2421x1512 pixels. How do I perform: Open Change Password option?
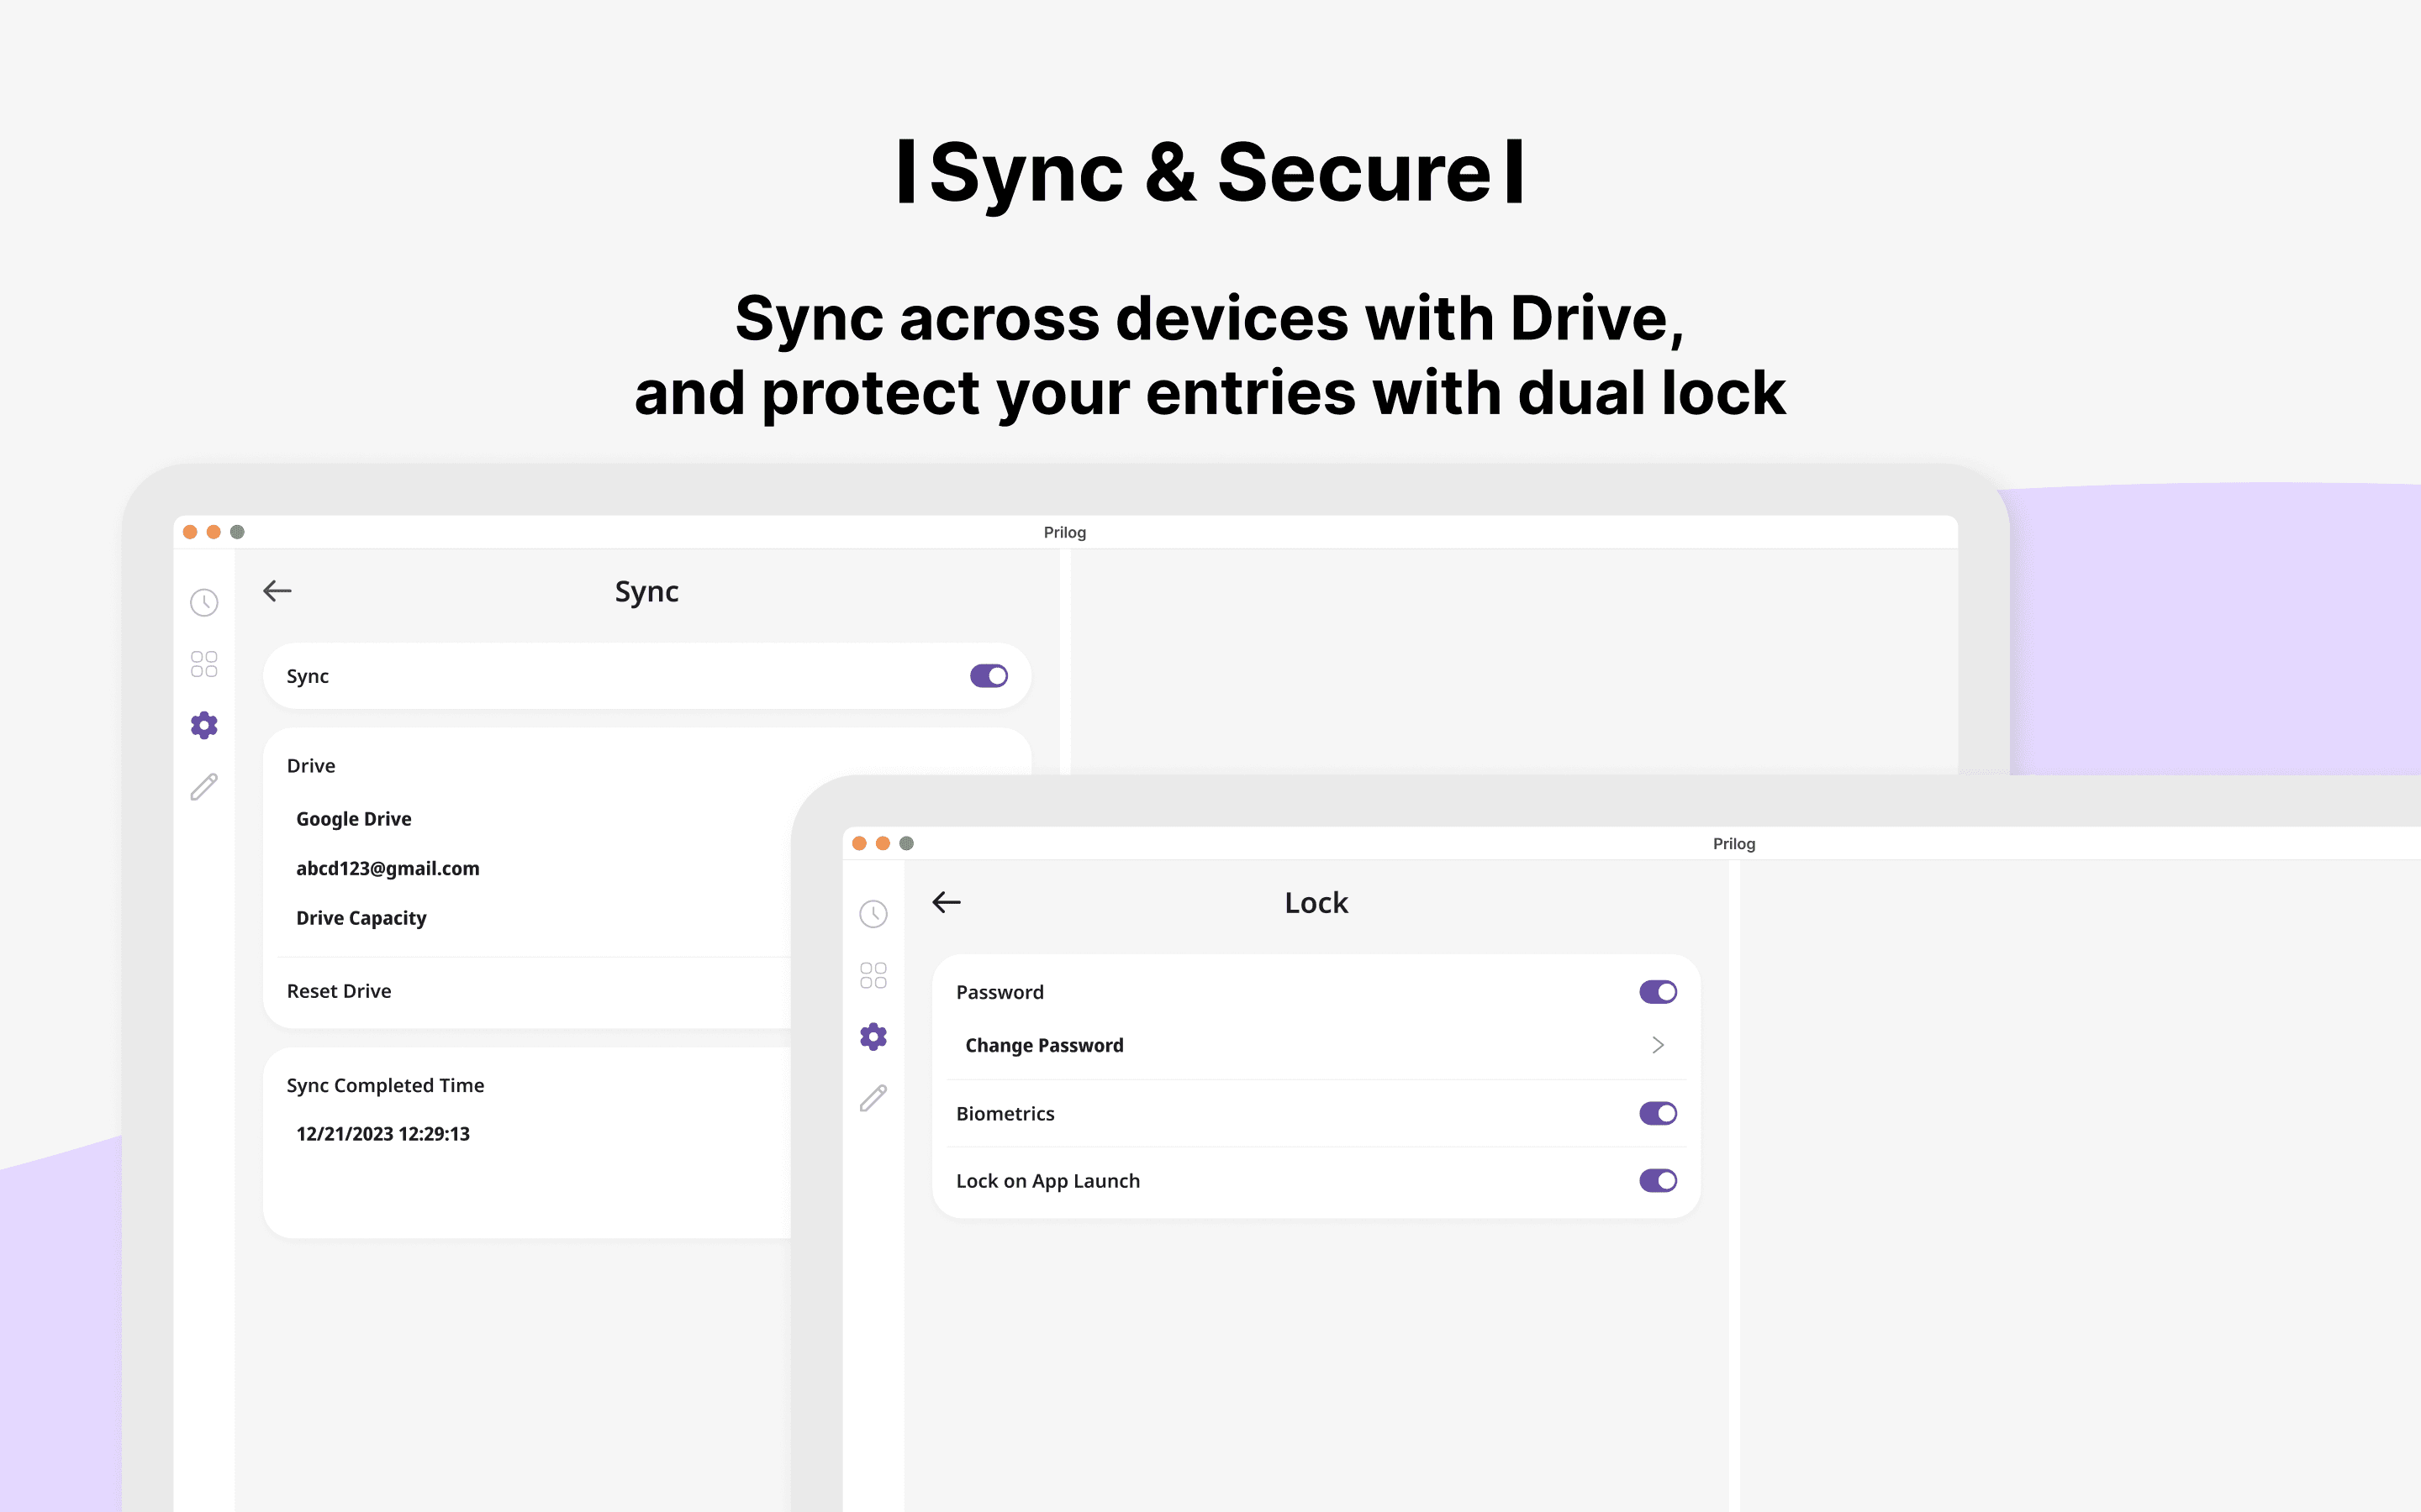[1316, 1045]
